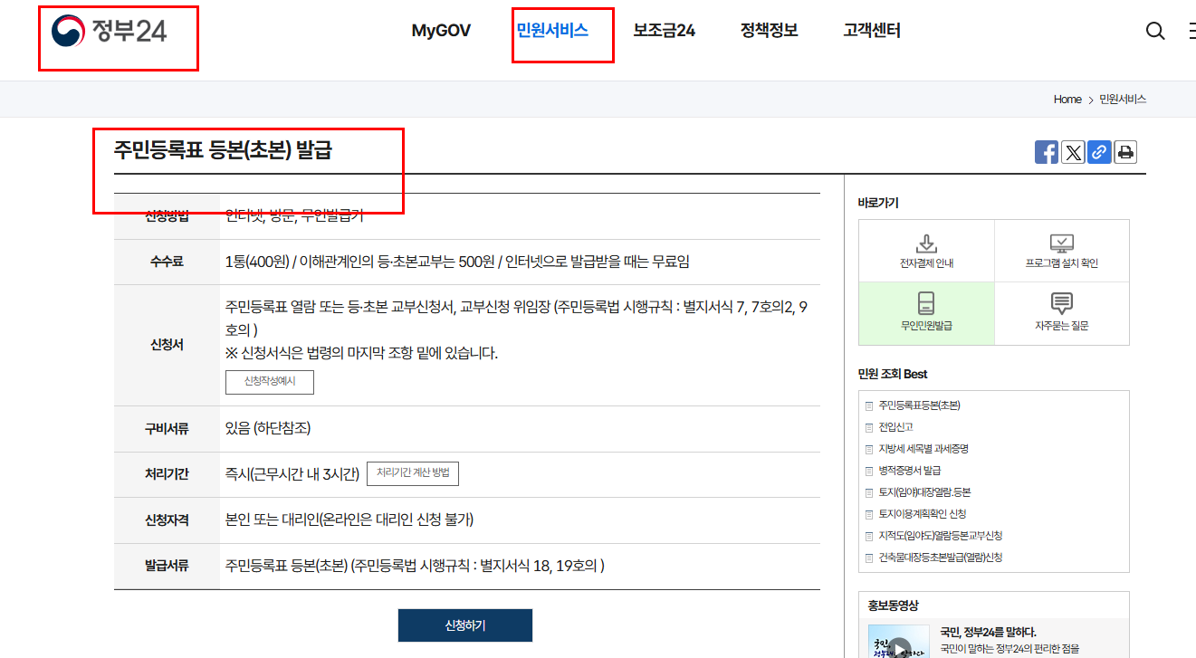Image resolution: width=1196 pixels, height=658 pixels.
Task: Print the page using the printer icon
Action: (1124, 152)
